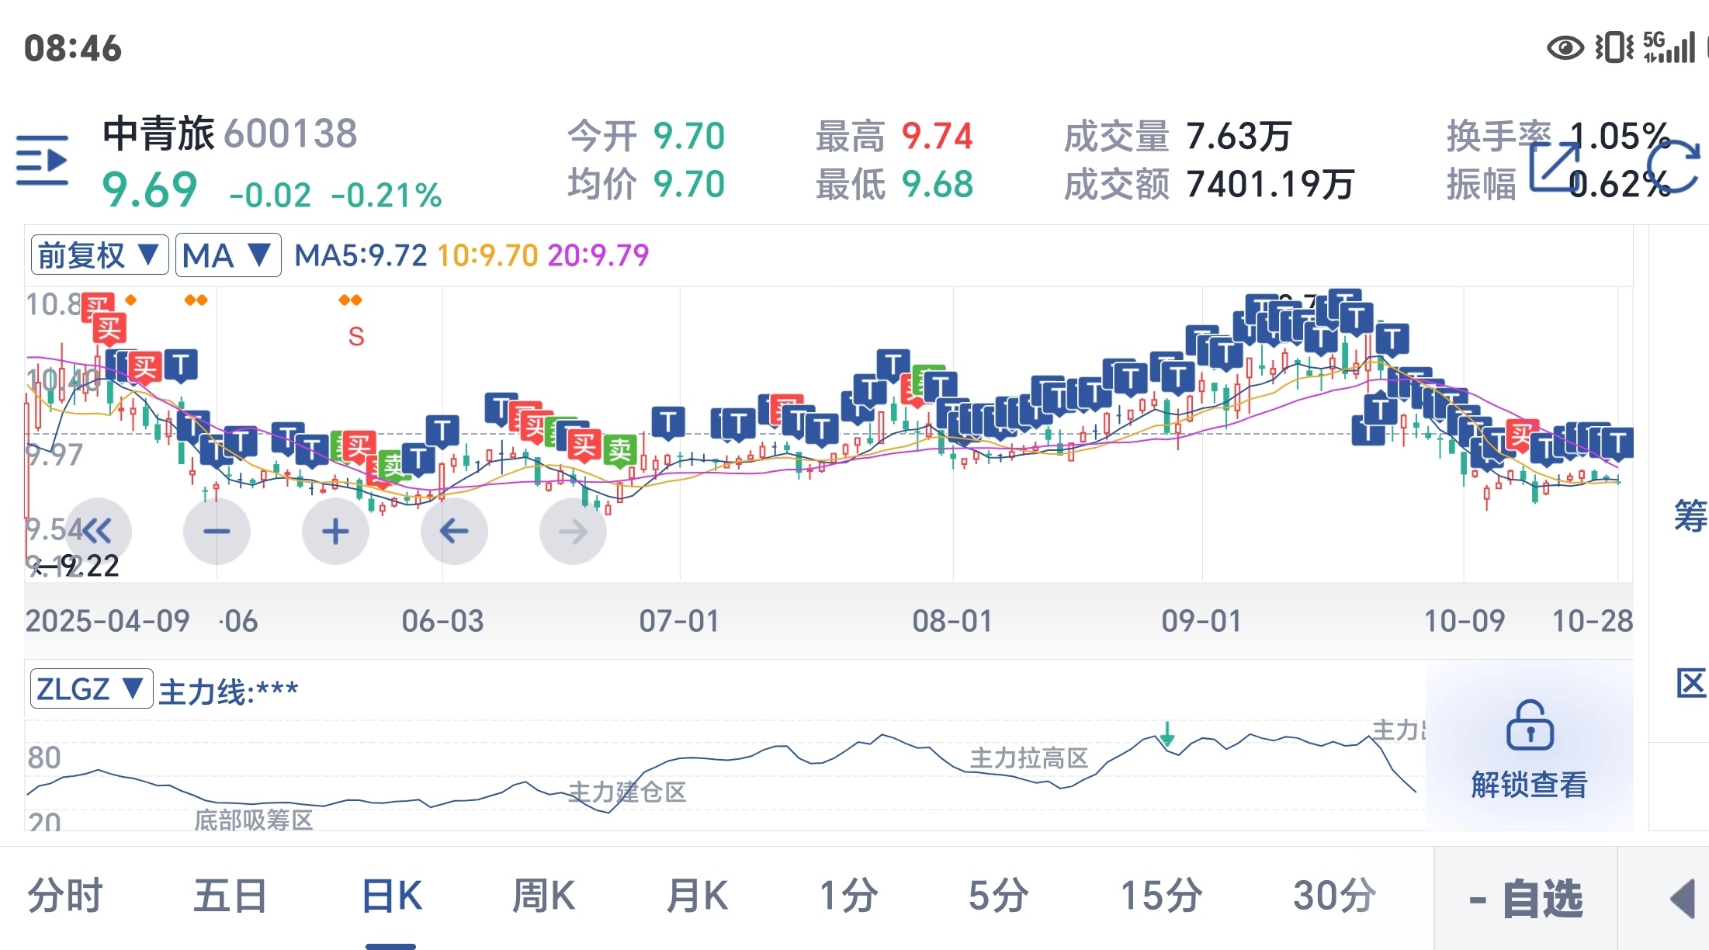Remove stock via 自选 button

[1525, 899]
